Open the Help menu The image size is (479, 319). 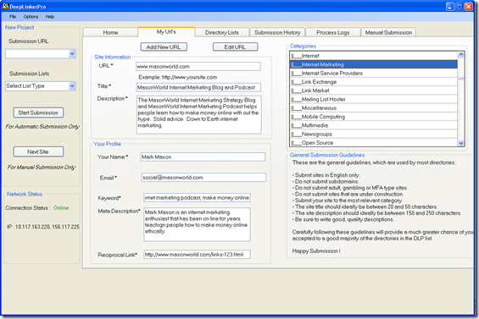[50, 17]
